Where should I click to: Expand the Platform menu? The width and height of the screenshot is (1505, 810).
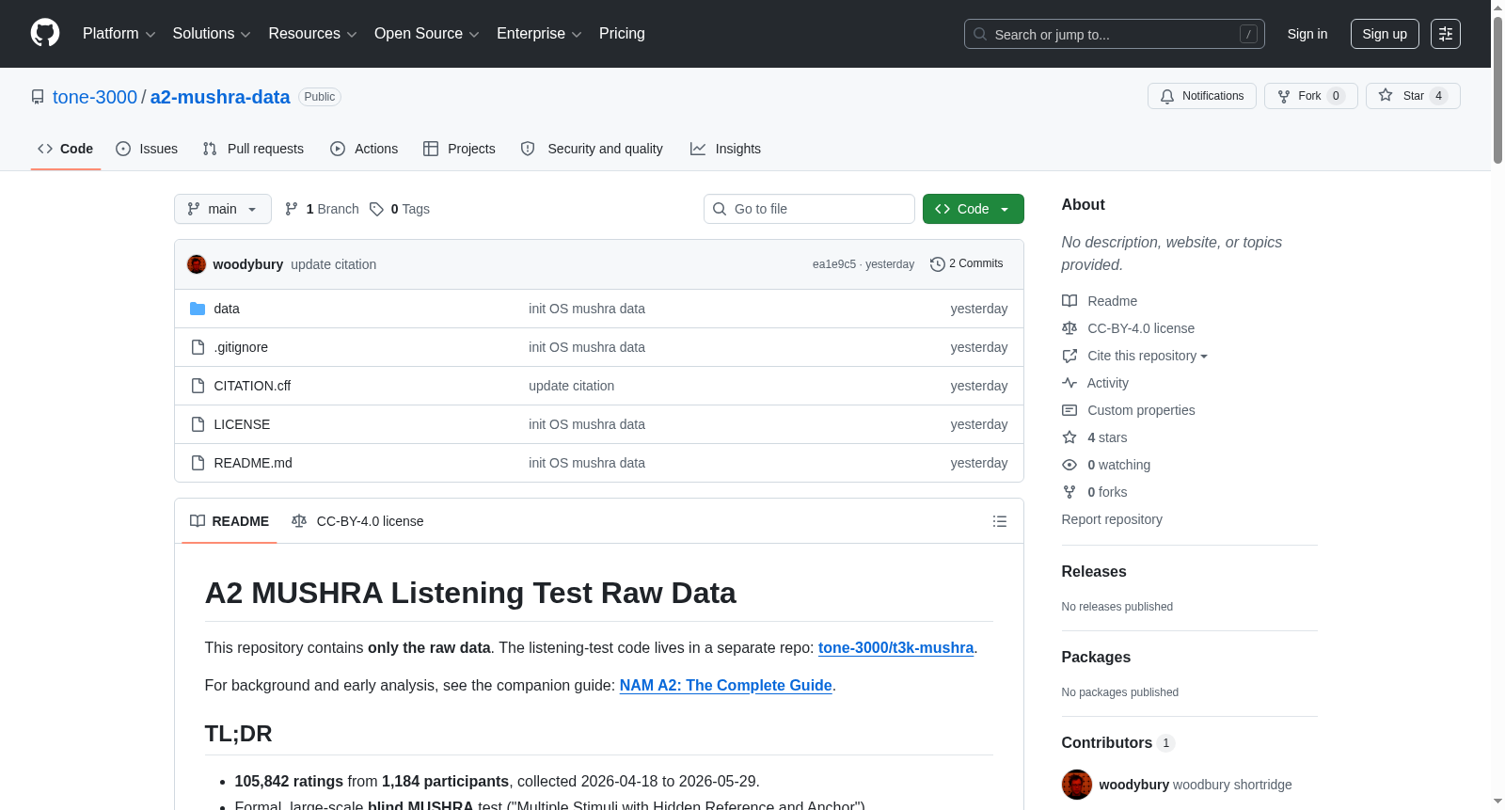(119, 34)
